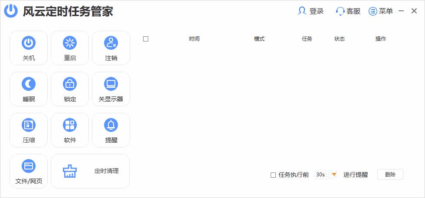Screen dimensions: 425x198
Task: Click the 定时清理 broom cleanup icon
Action: [x=70, y=171]
